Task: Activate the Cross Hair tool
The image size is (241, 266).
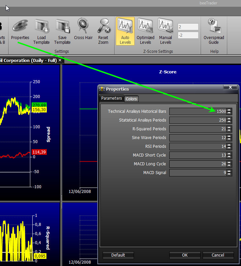Action: pos(83,26)
